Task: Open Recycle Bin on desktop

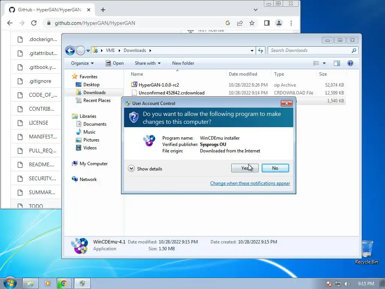Action: tap(367, 252)
